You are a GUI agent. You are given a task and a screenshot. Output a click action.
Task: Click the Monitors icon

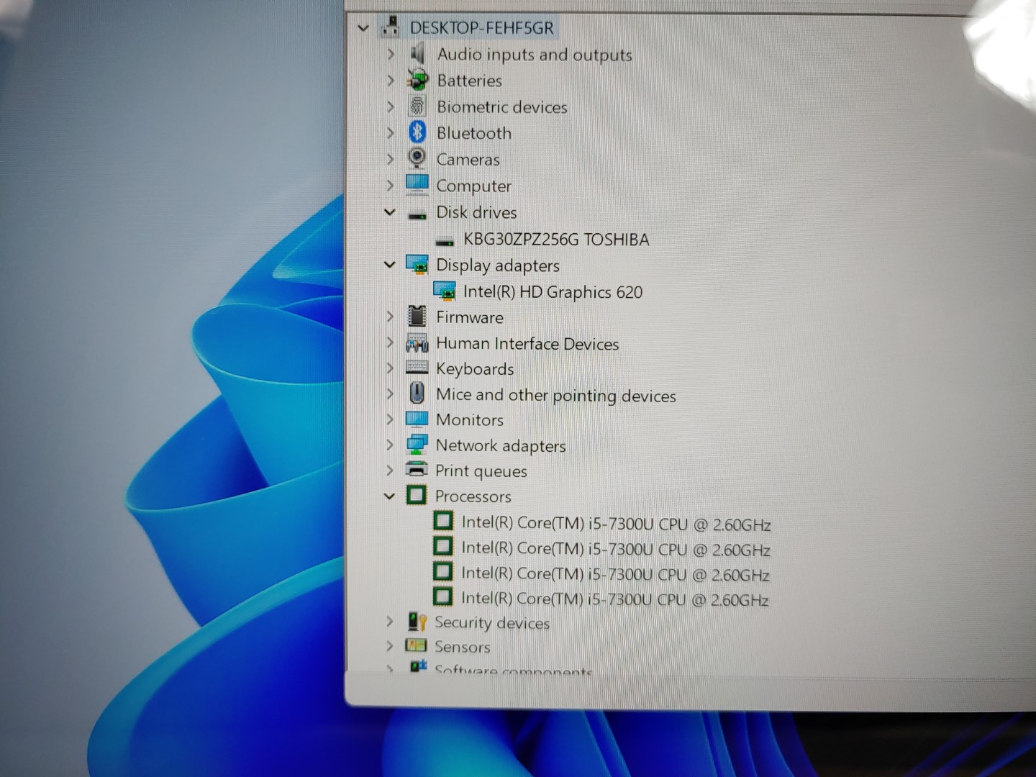417,419
